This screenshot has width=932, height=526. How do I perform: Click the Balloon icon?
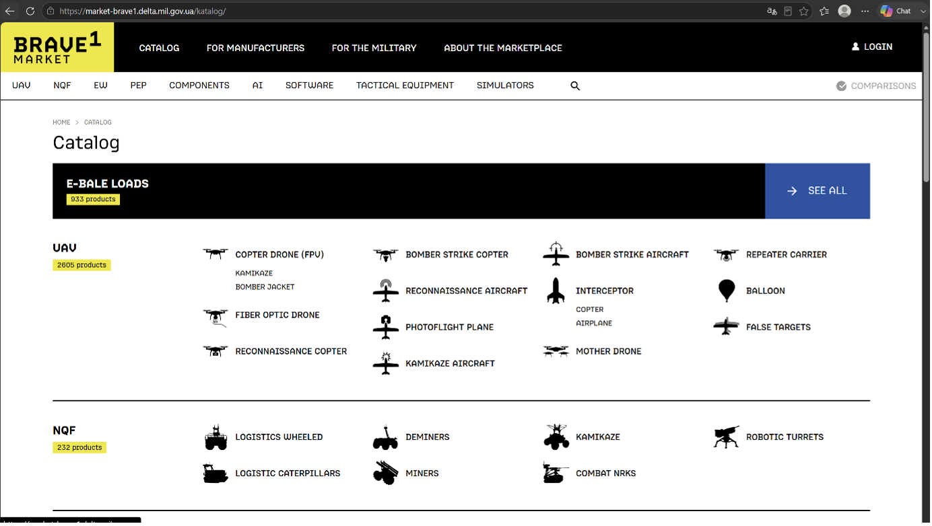(727, 291)
